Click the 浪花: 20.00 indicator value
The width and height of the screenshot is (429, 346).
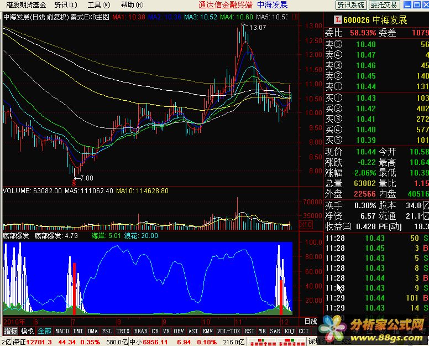pyautogui.click(x=141, y=236)
